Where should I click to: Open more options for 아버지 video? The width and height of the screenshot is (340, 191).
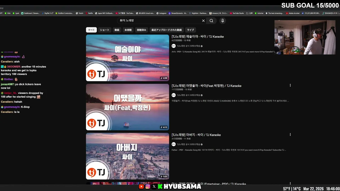tap(290, 134)
